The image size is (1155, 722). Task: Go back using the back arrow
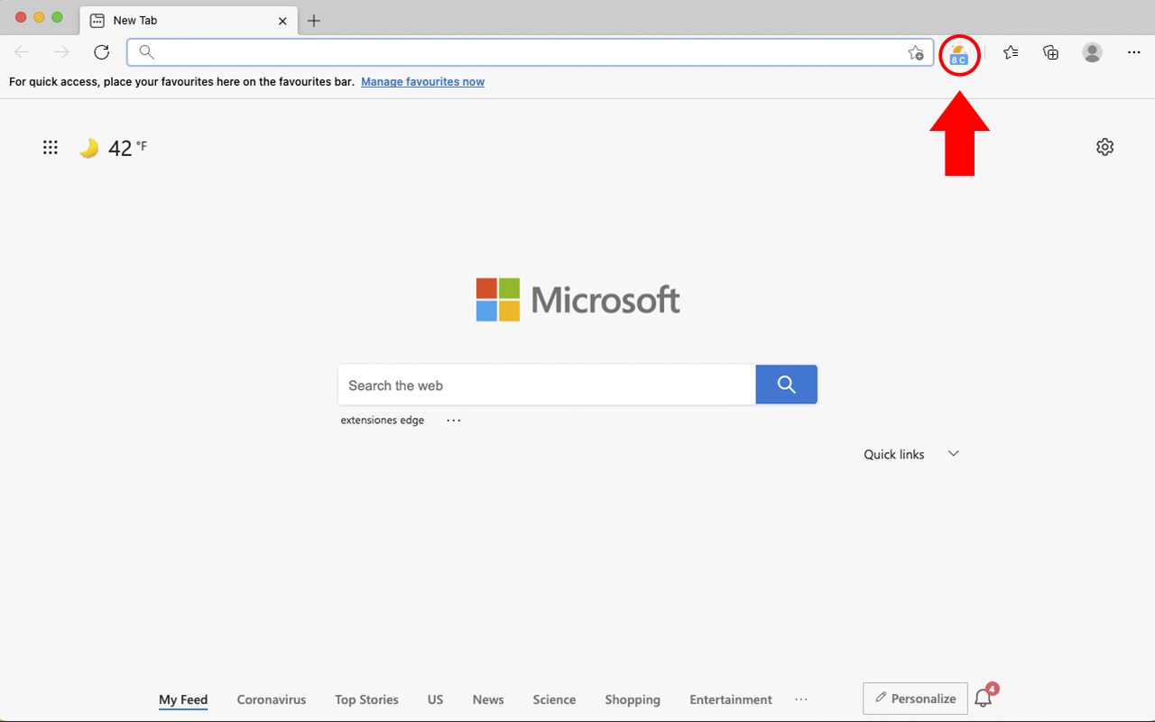(x=22, y=52)
